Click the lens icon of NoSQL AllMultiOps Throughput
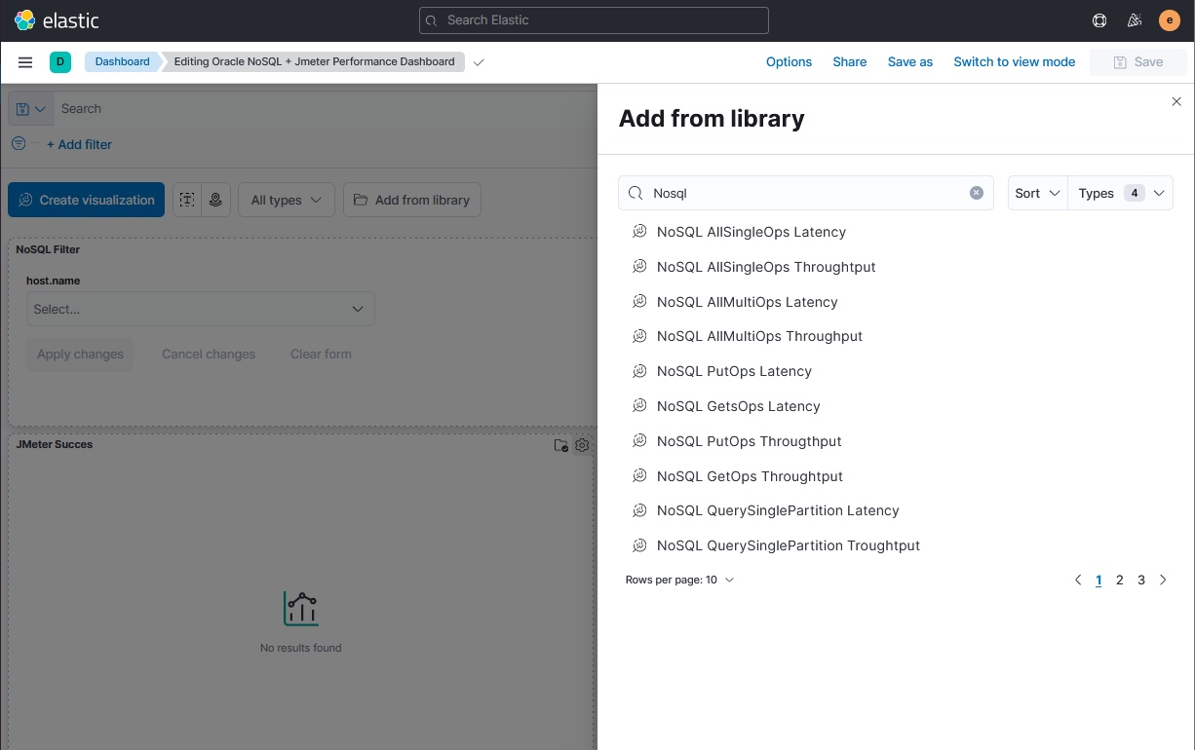The height and width of the screenshot is (750, 1195). pos(640,336)
